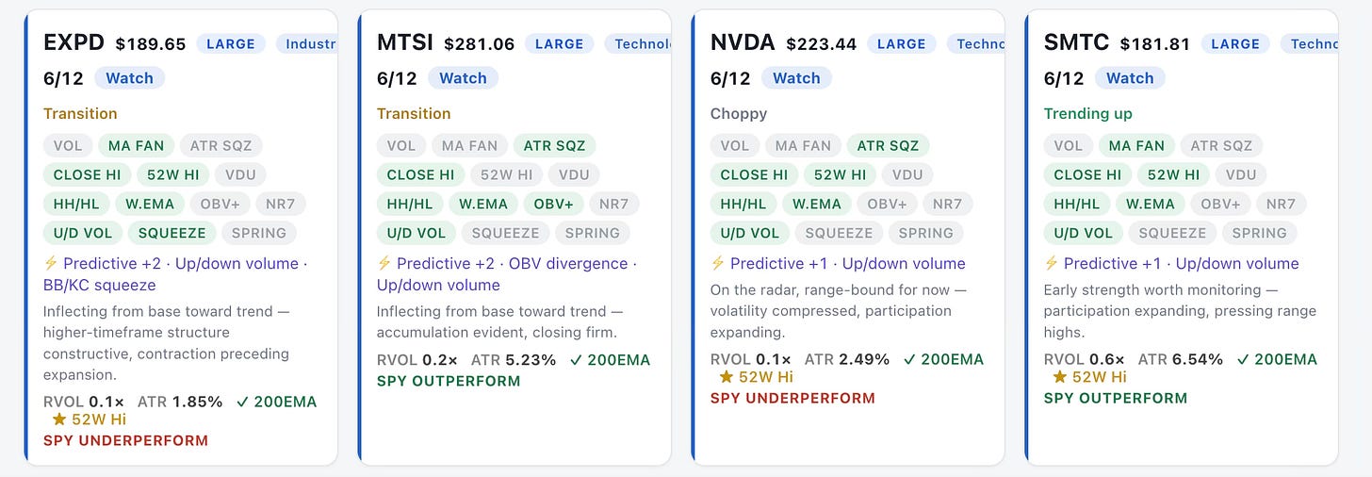Open the BB/KC squeeze link on EXPD

tap(99, 285)
